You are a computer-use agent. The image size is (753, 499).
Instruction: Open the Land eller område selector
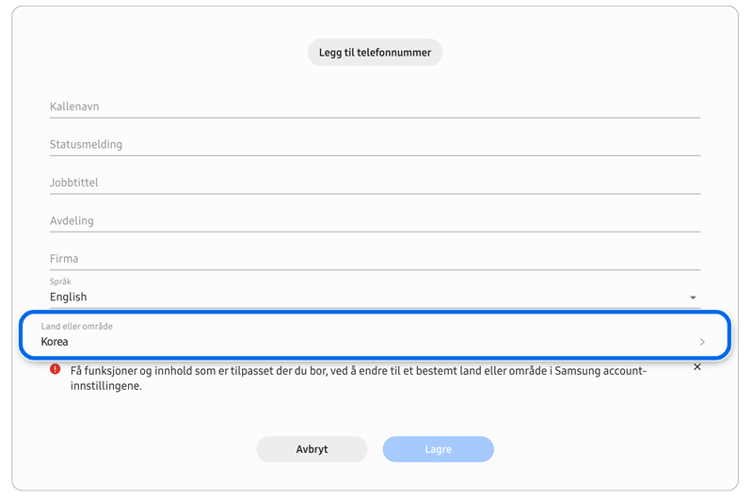[375, 335]
